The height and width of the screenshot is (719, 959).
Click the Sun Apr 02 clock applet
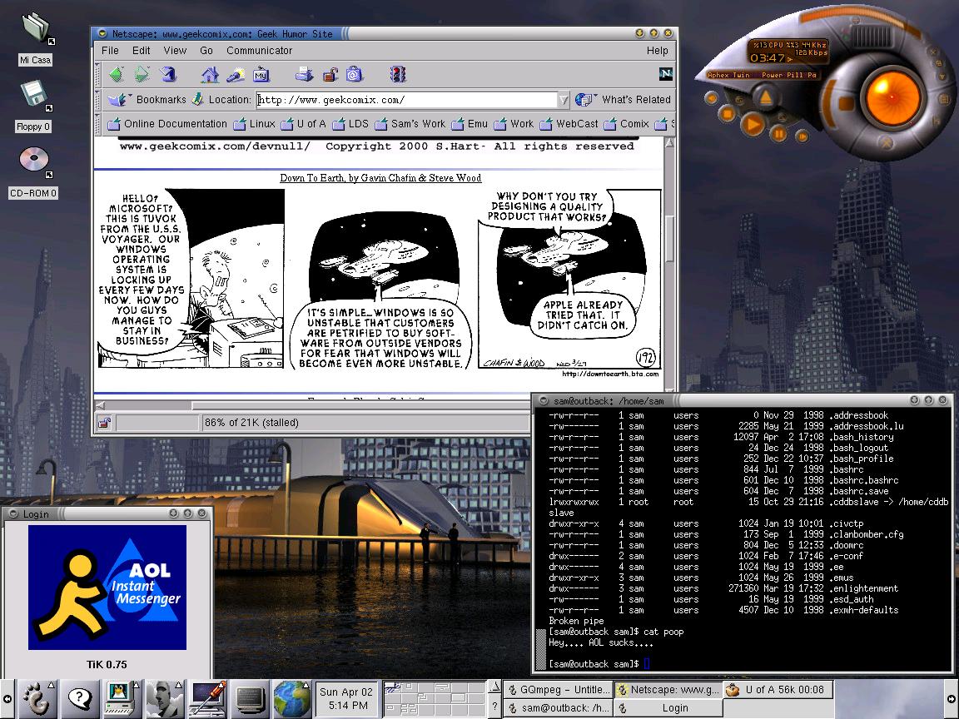pyautogui.click(x=346, y=698)
